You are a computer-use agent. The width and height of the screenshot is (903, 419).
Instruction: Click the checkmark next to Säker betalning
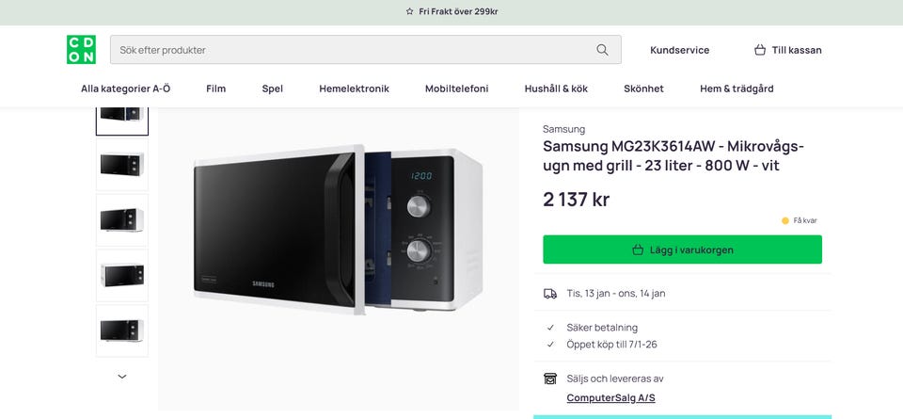click(x=550, y=328)
